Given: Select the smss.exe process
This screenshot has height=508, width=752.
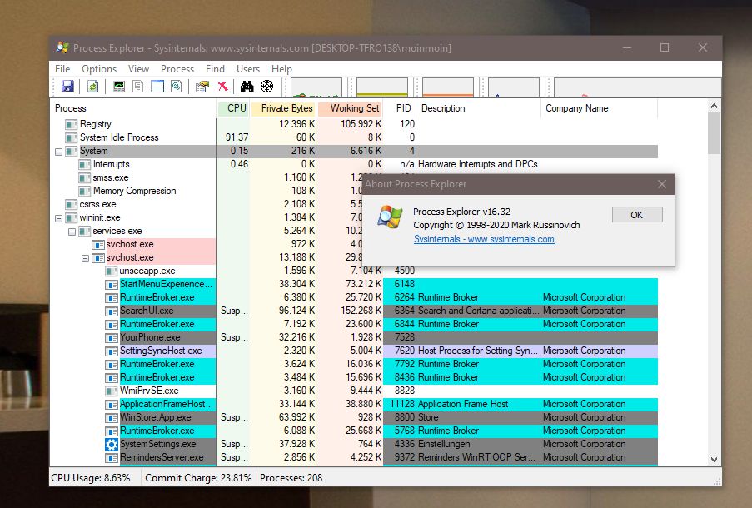Looking at the screenshot, I should [110, 178].
